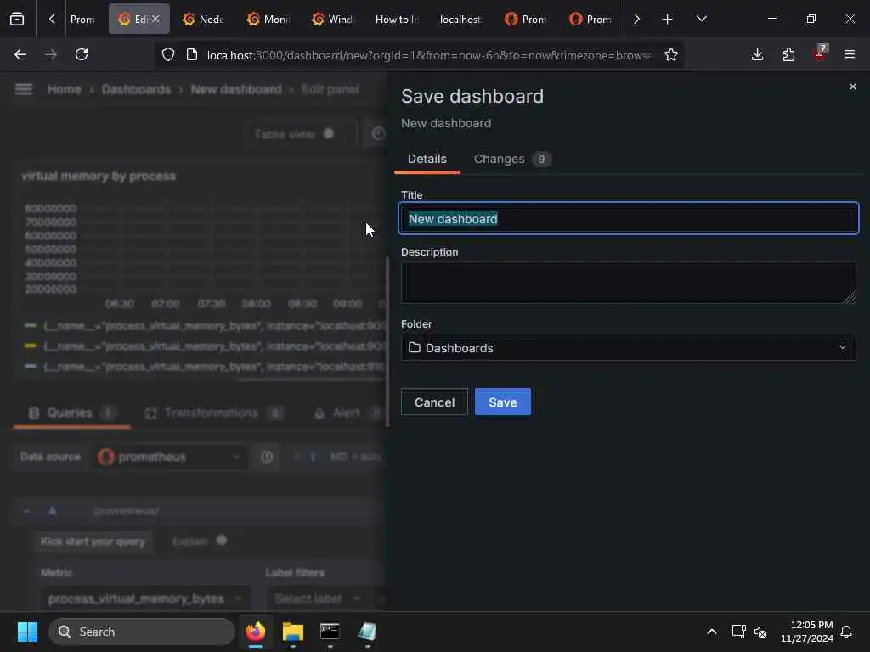
Task: Cancel saving the dashboard
Action: (x=434, y=402)
